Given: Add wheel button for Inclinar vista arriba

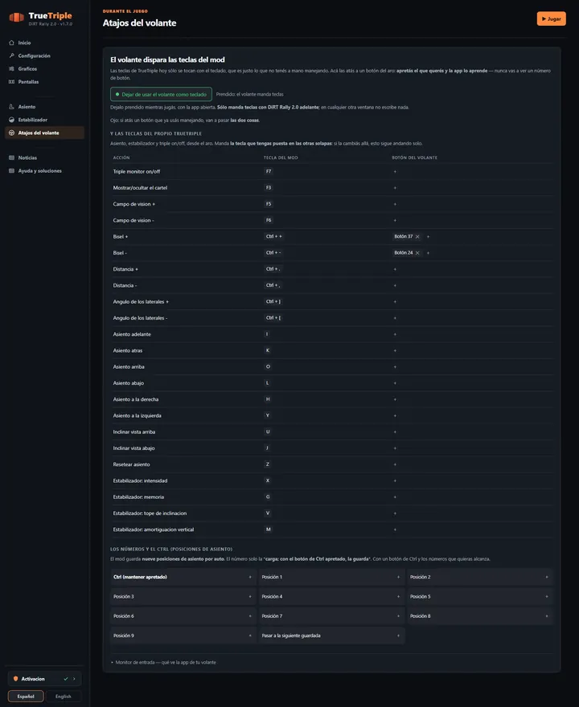Looking at the screenshot, I should [x=395, y=432].
